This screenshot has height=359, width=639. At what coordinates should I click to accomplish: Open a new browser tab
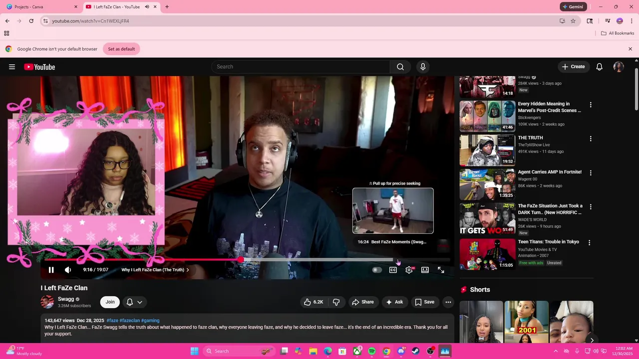pos(167,7)
